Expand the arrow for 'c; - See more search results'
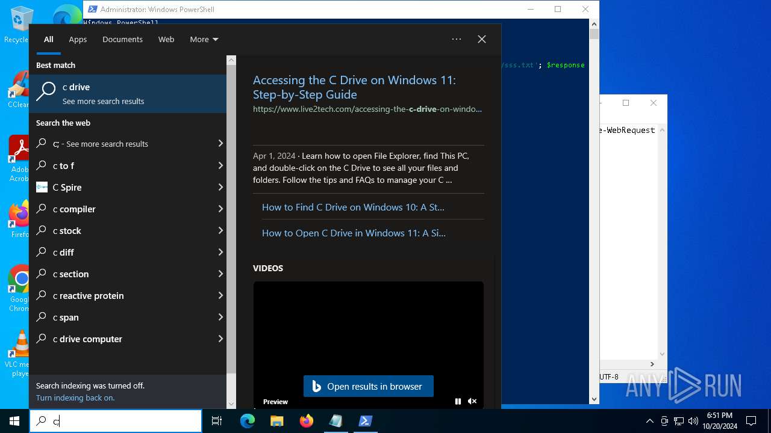The height and width of the screenshot is (433, 771). click(220, 144)
